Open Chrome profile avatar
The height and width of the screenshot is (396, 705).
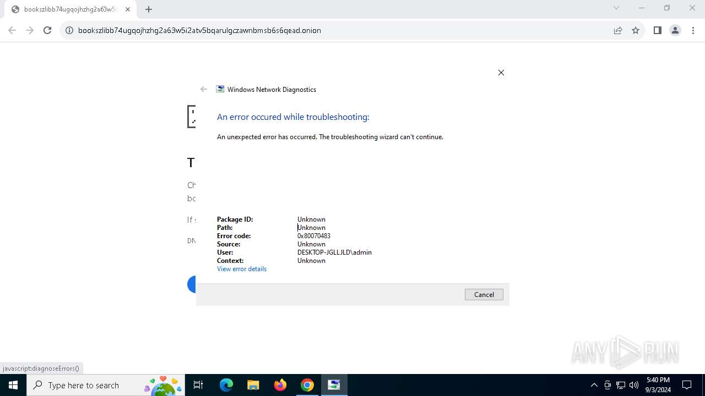pos(675,30)
